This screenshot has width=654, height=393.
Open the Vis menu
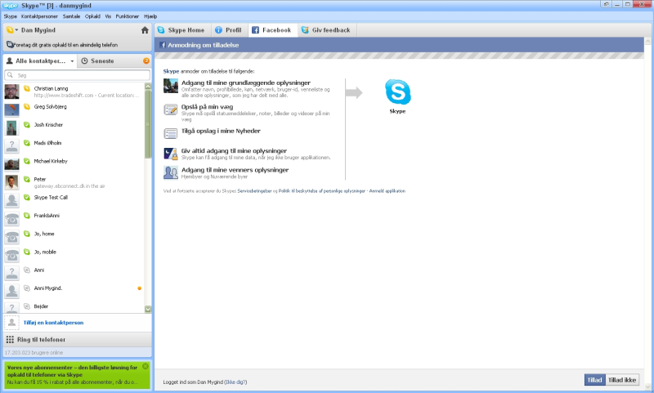pyautogui.click(x=108, y=16)
